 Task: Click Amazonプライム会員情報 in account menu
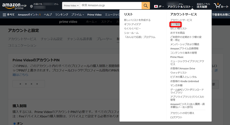click(x=184, y=48)
